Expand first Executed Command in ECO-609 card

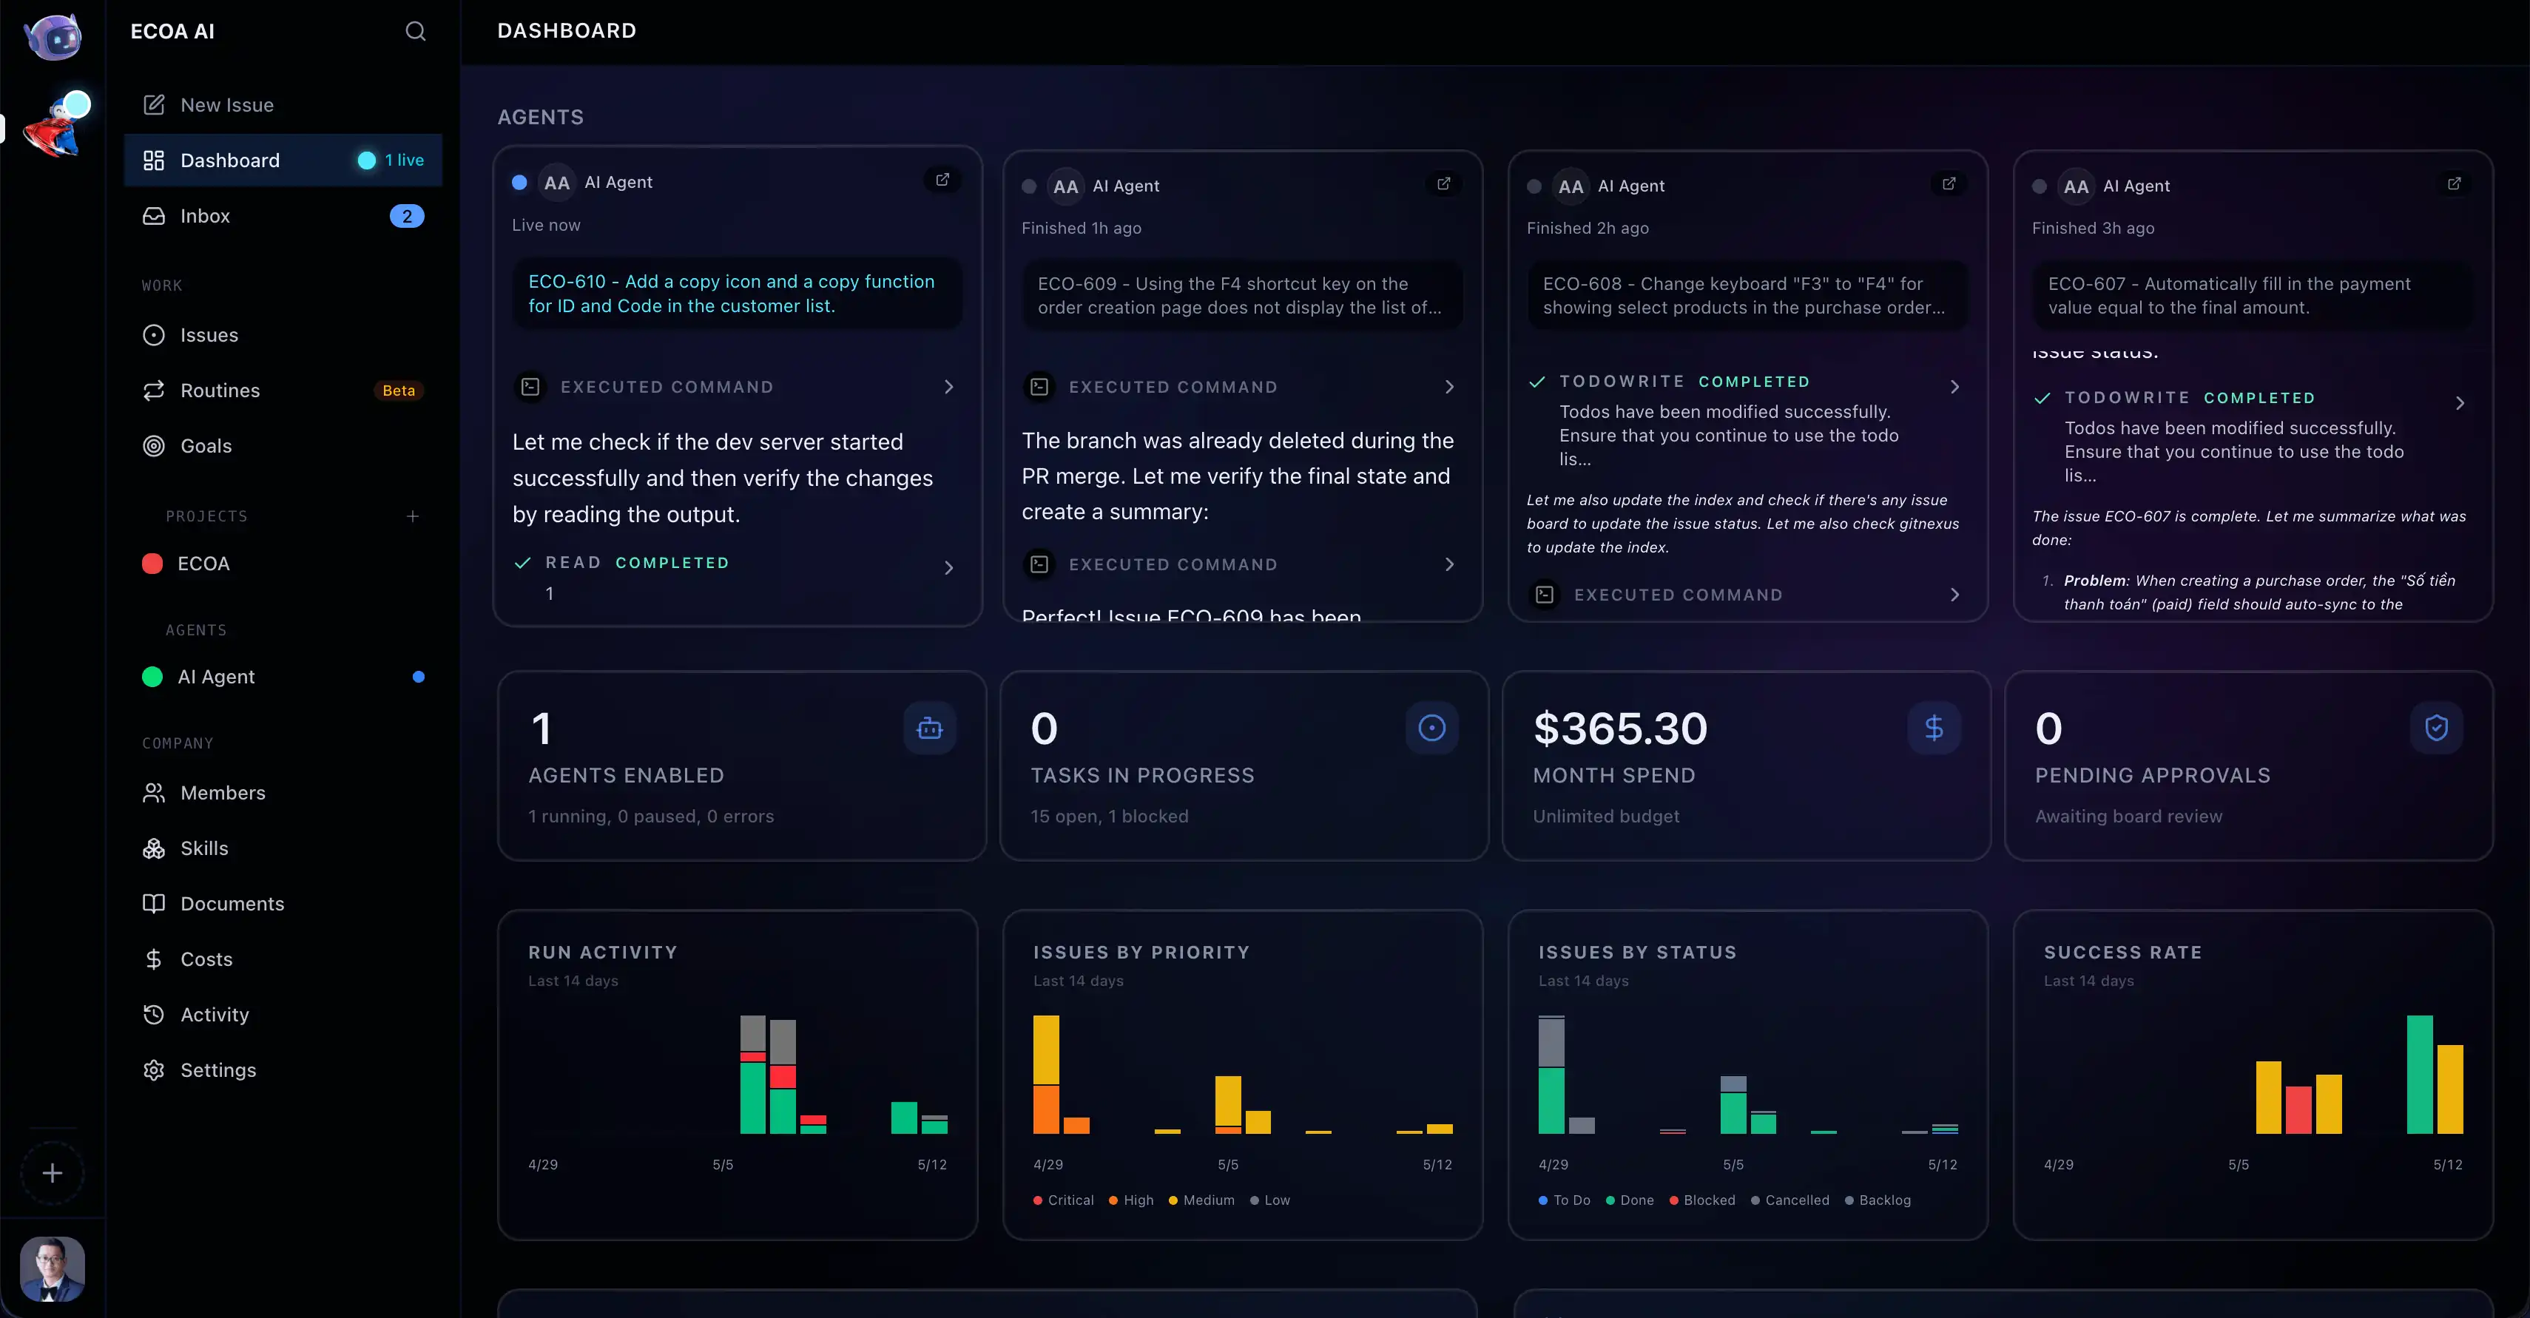pos(1242,387)
